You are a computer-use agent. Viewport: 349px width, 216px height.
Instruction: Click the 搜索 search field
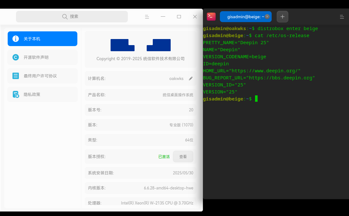pos(72,17)
